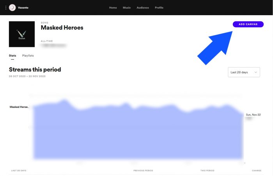This screenshot has width=273, height=176.
Task: Click the Masked Heroes album artwork
Action: (22, 34)
